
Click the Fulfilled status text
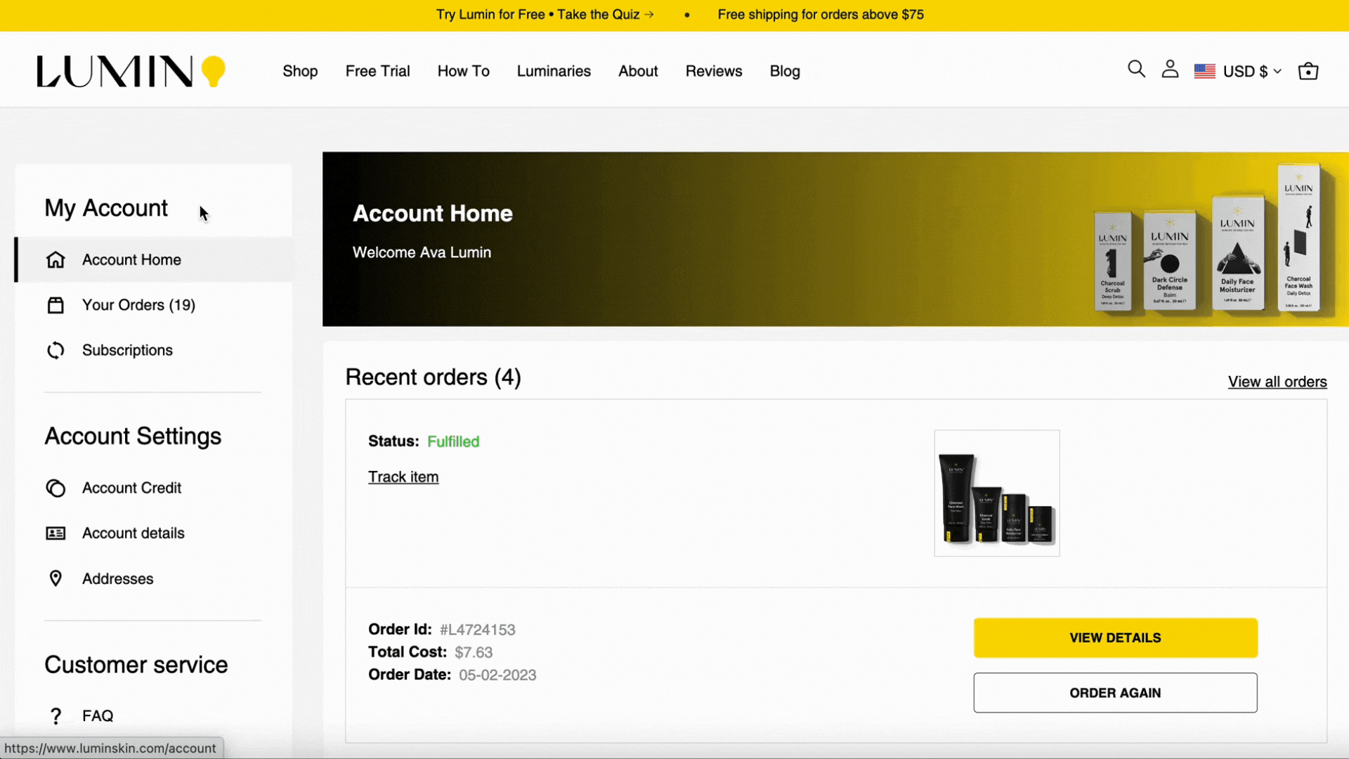coord(453,441)
